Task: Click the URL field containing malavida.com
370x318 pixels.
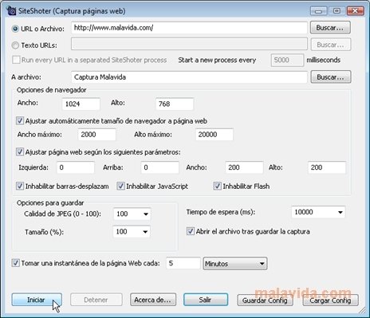Action: (x=189, y=28)
